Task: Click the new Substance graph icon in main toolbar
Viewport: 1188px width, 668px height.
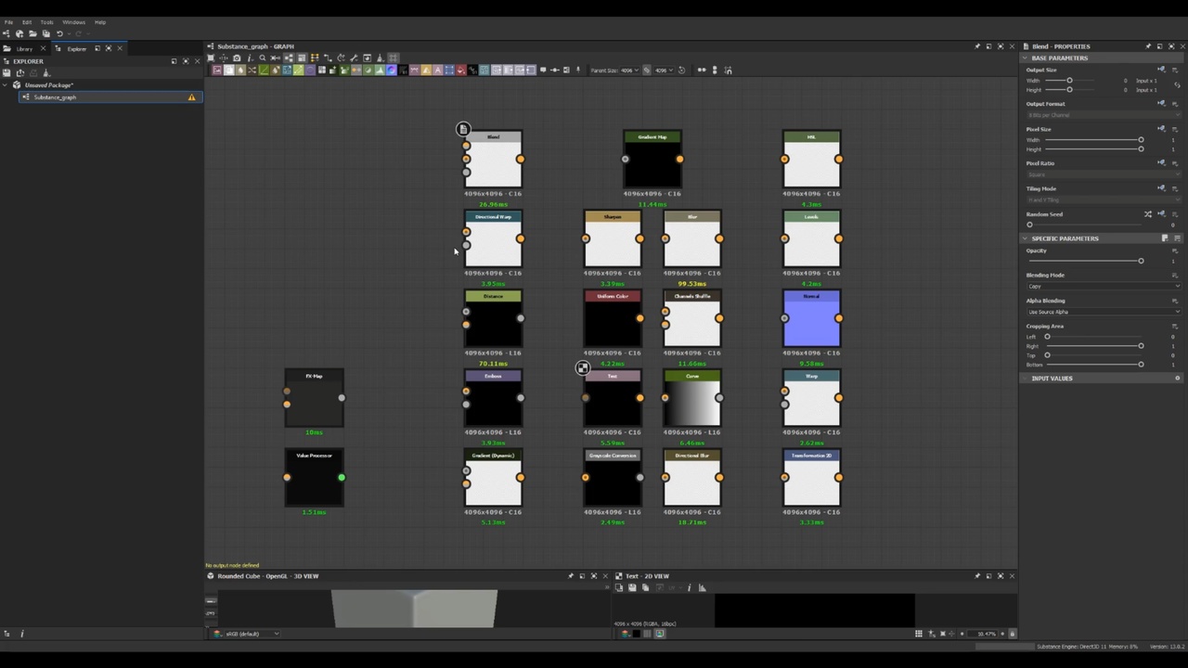Action: 7,33
